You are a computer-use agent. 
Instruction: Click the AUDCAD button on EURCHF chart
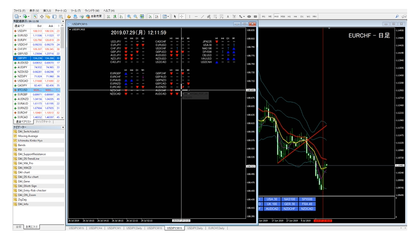[272, 208]
